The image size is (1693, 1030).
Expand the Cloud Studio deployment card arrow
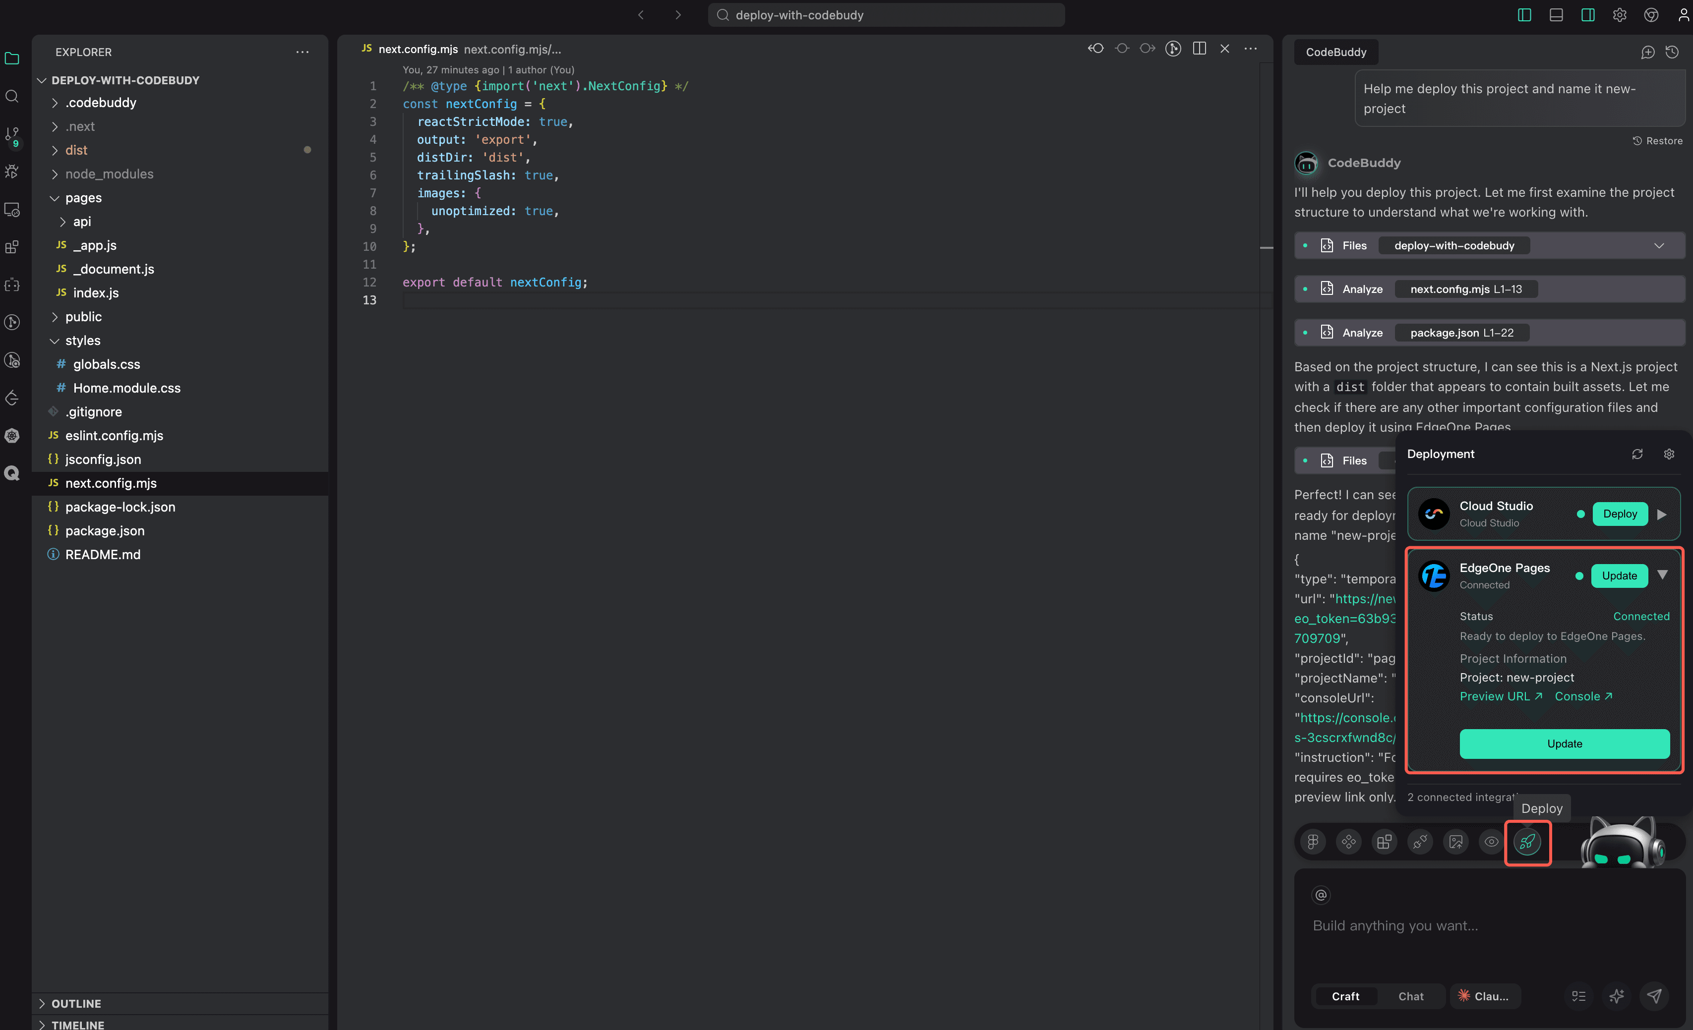(x=1661, y=515)
